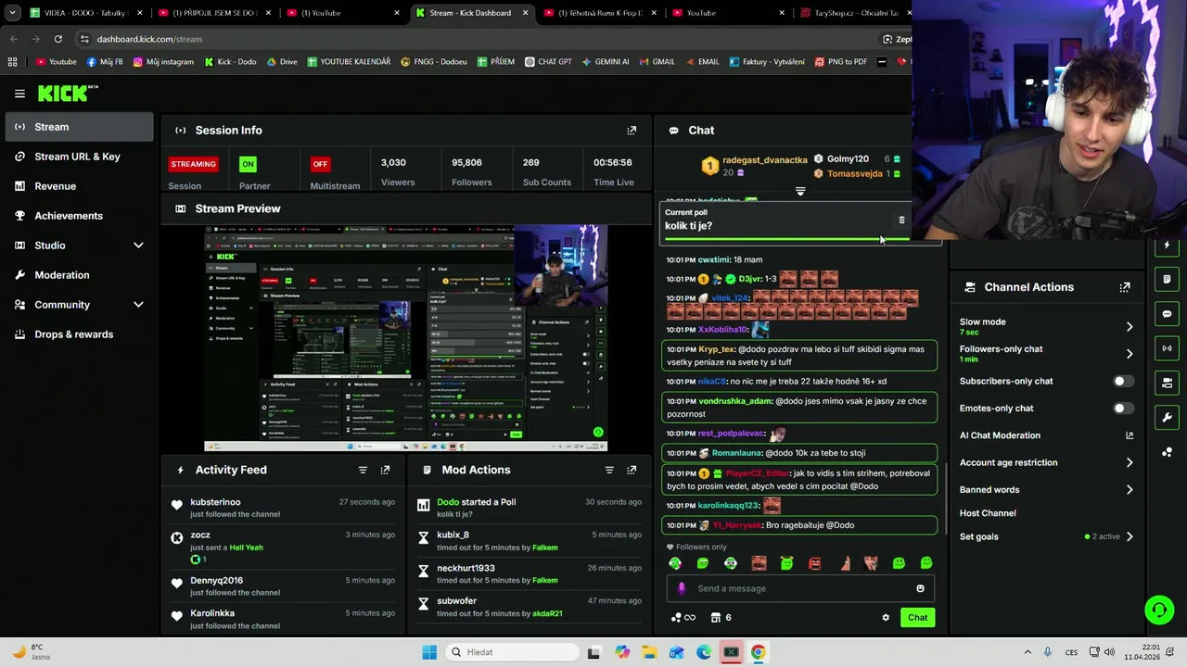Click moderator name akdaR21 in Mod Actions

pyautogui.click(x=547, y=613)
